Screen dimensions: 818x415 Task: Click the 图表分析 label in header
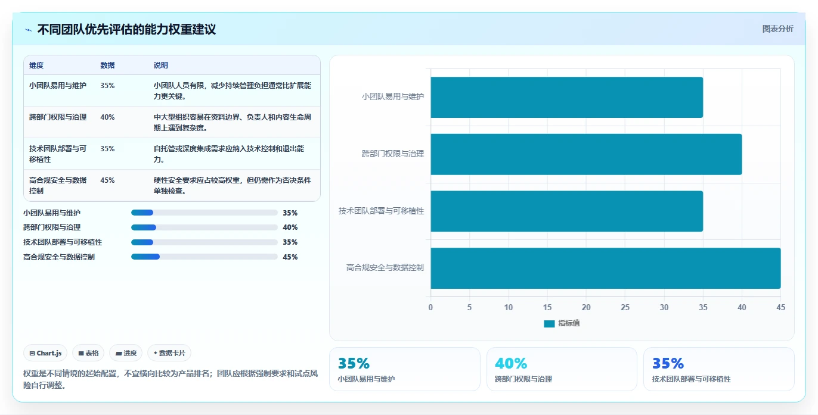[x=778, y=29]
